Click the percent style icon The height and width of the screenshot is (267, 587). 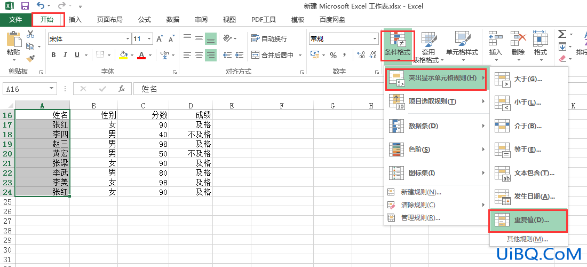tap(333, 55)
